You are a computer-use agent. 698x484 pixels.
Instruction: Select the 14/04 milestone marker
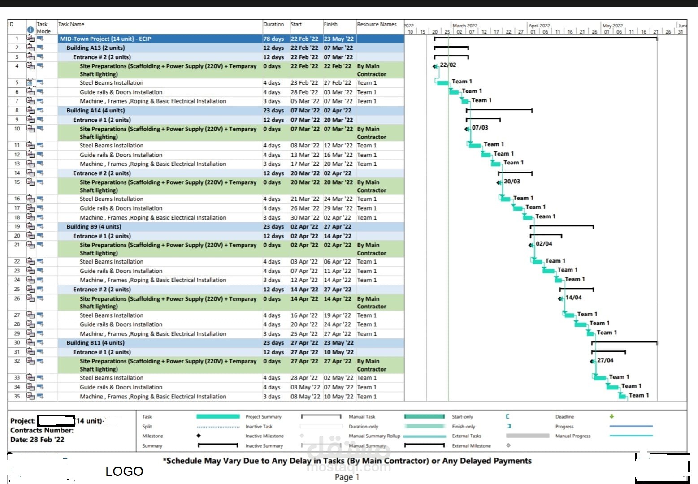pos(560,299)
